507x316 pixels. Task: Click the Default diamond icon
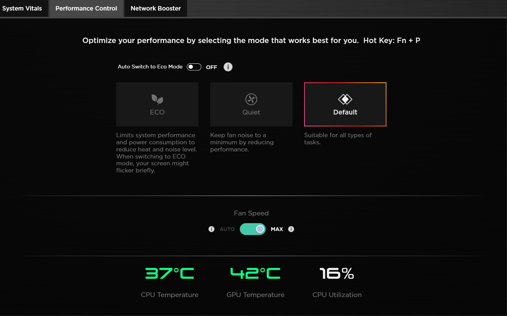[345, 99]
